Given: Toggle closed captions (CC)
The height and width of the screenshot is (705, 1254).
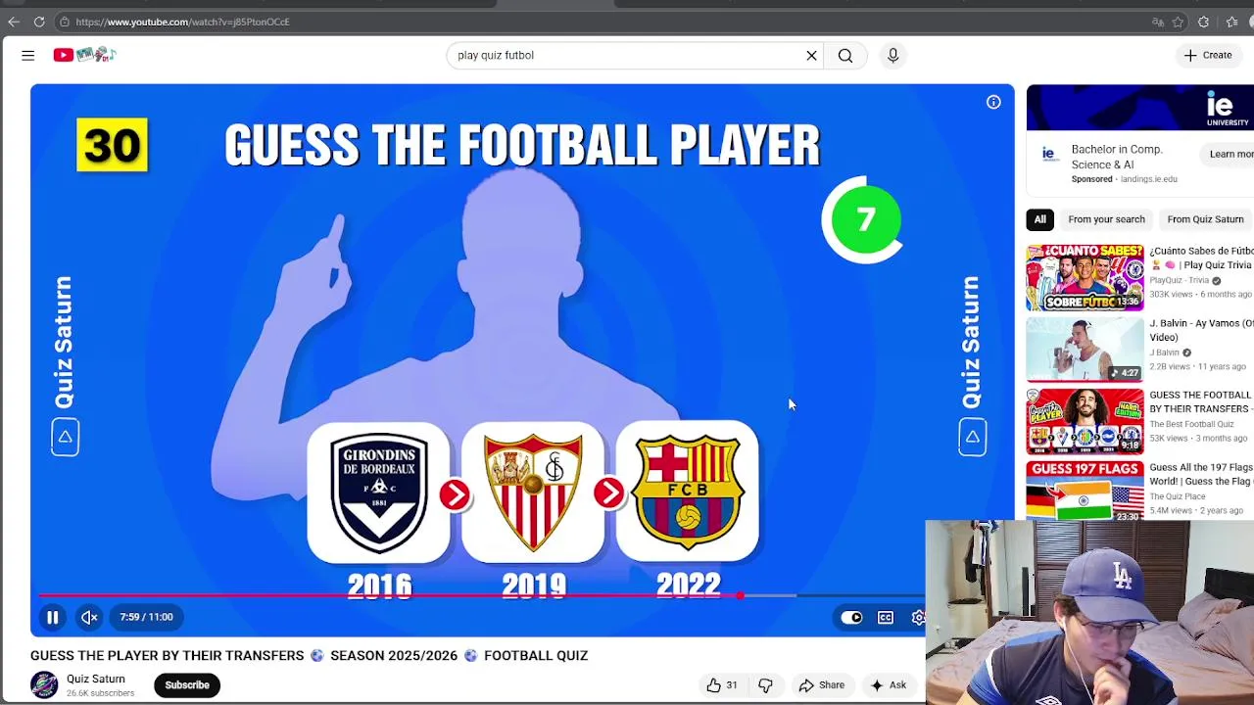Looking at the screenshot, I should click(x=886, y=617).
